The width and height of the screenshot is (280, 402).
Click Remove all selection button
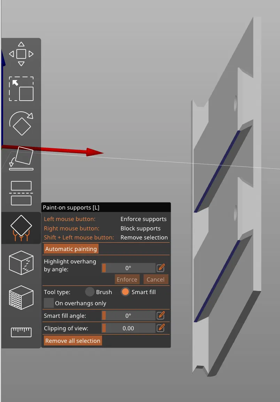73,341
